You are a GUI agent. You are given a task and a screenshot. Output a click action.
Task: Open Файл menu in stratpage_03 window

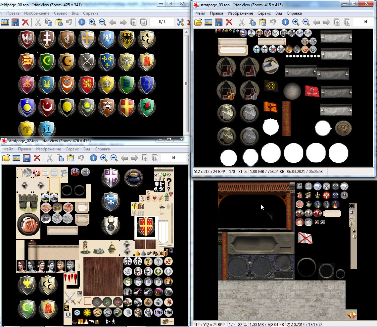(x=200, y=13)
